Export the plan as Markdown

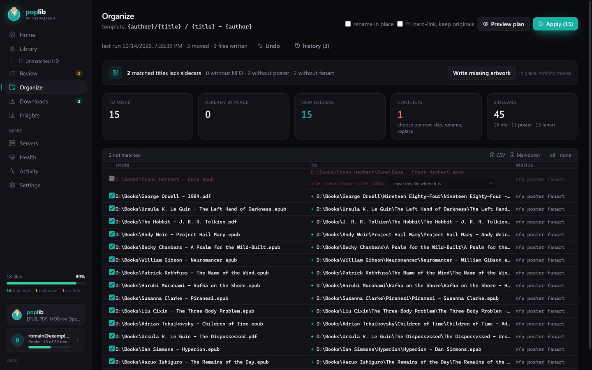525,155
